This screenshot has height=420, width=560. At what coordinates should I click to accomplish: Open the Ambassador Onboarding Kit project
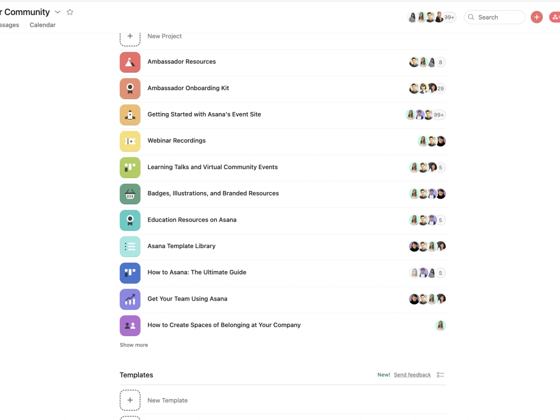point(188,88)
